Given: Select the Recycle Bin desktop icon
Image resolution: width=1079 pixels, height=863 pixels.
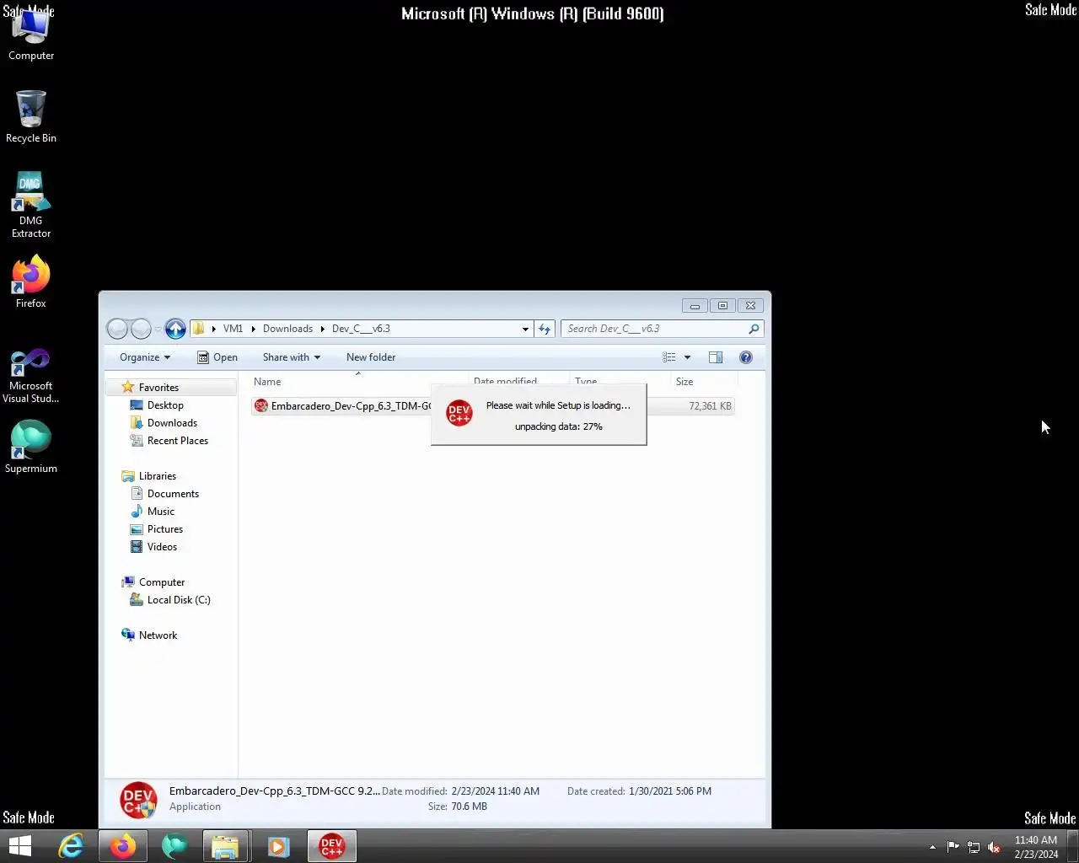Looking at the screenshot, I should coord(31,116).
